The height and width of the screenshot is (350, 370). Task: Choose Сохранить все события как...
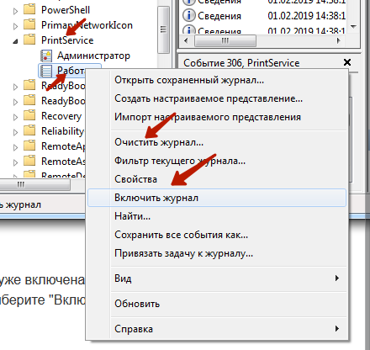[x=217, y=235]
